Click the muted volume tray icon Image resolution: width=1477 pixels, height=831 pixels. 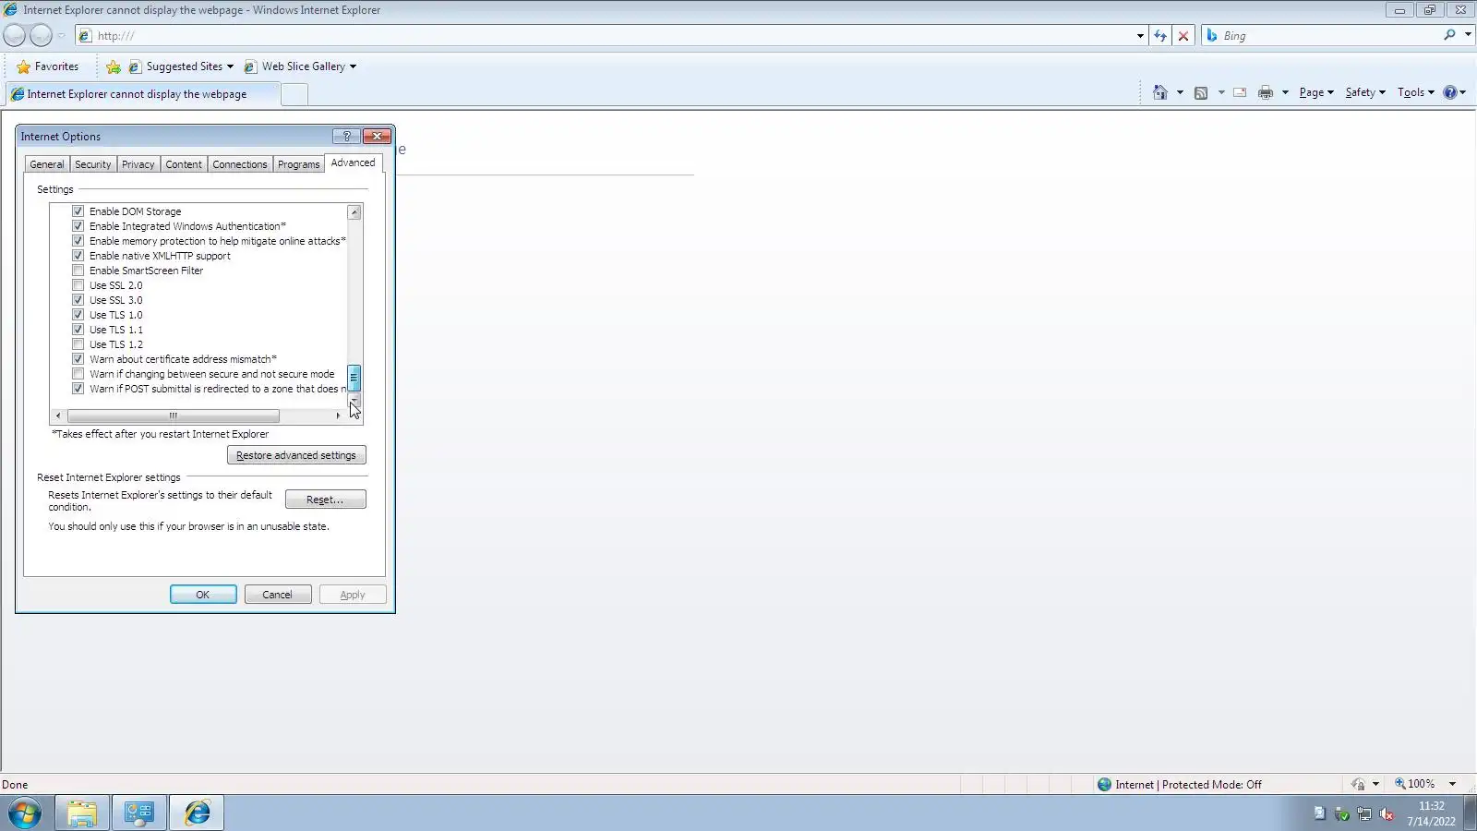point(1387,813)
